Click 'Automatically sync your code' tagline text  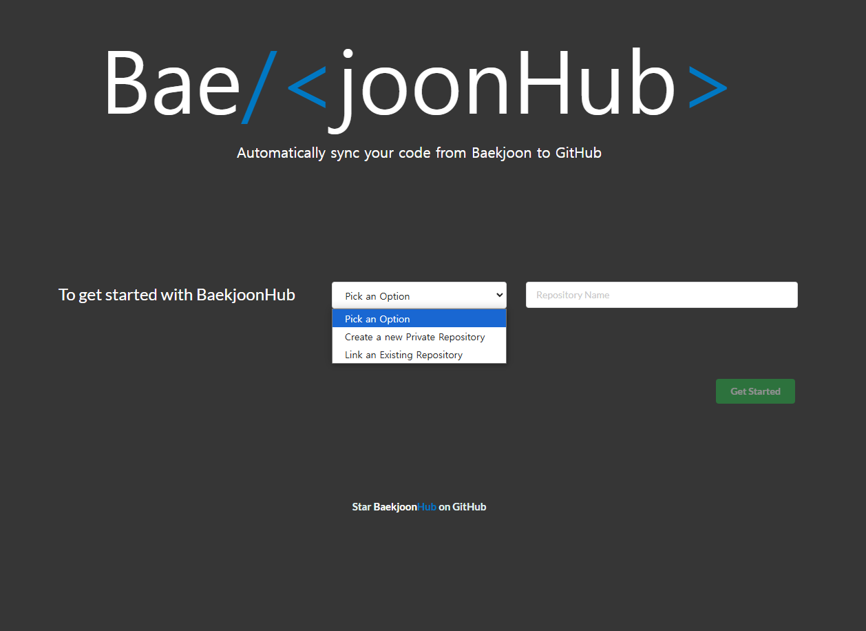tap(419, 153)
